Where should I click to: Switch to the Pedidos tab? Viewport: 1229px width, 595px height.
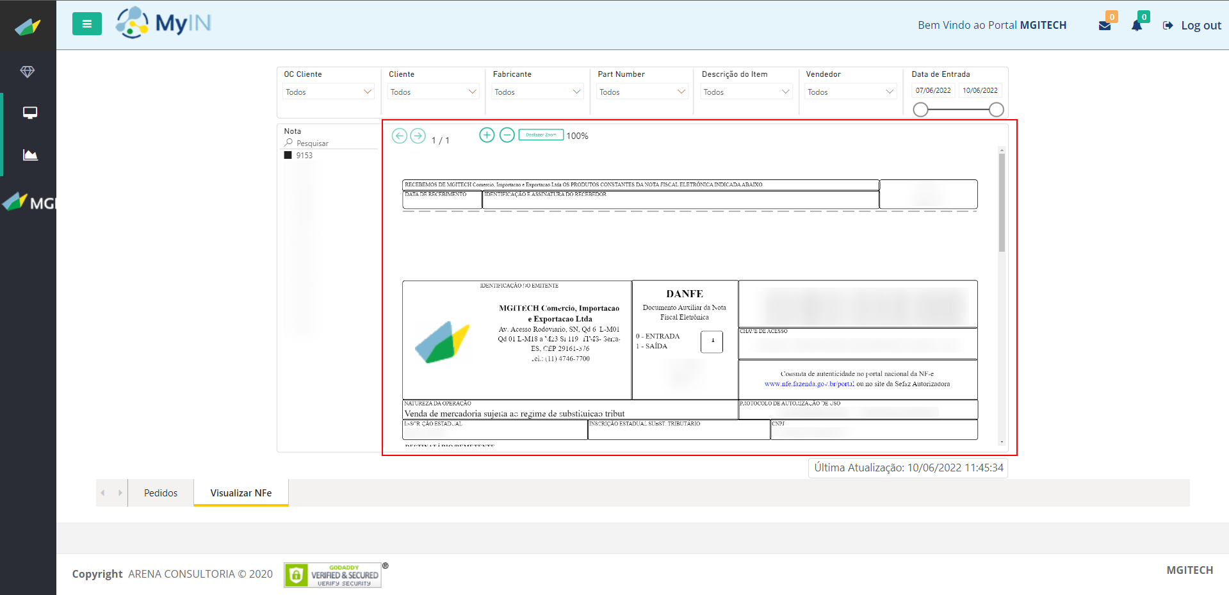point(161,493)
